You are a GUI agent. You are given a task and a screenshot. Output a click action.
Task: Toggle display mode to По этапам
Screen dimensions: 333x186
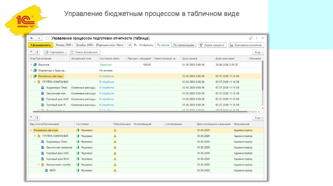click(x=163, y=45)
